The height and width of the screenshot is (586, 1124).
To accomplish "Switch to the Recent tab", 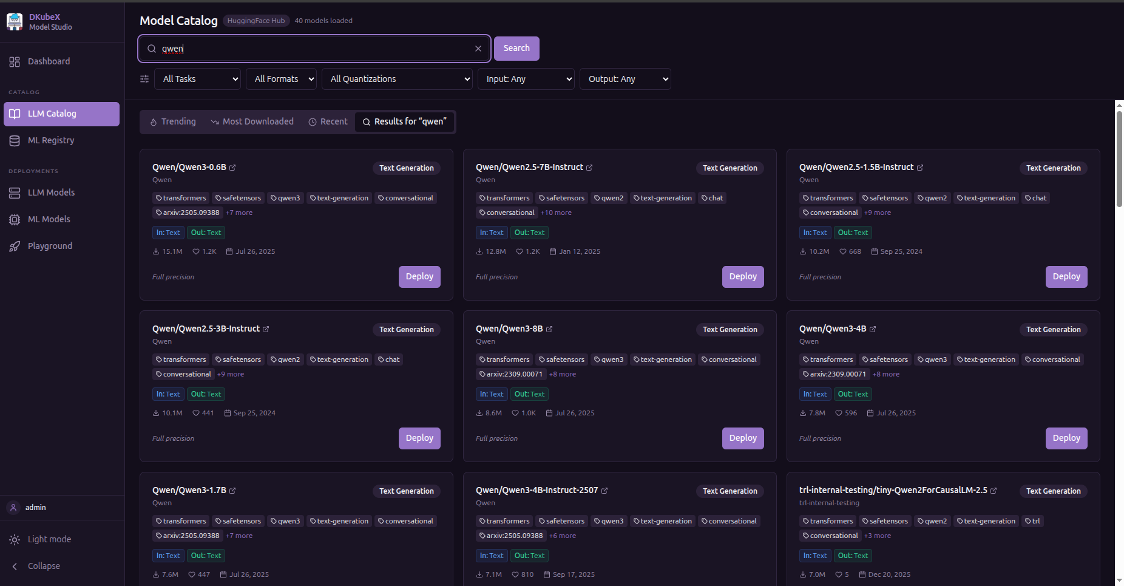I will (x=328, y=121).
